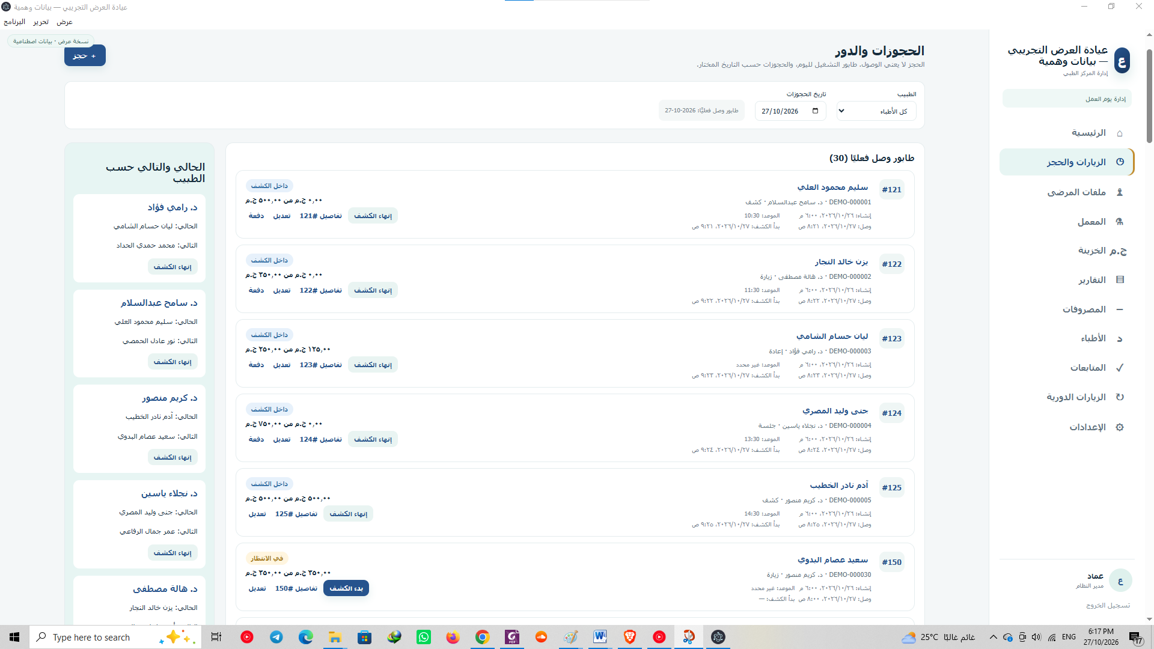This screenshot has height=649, width=1154.
Task: Click إنهاء الكشف for booking #121
Action: point(373,216)
